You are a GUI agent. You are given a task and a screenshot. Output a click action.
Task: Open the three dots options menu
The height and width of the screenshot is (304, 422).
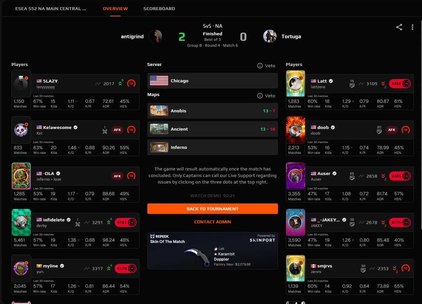click(x=412, y=27)
